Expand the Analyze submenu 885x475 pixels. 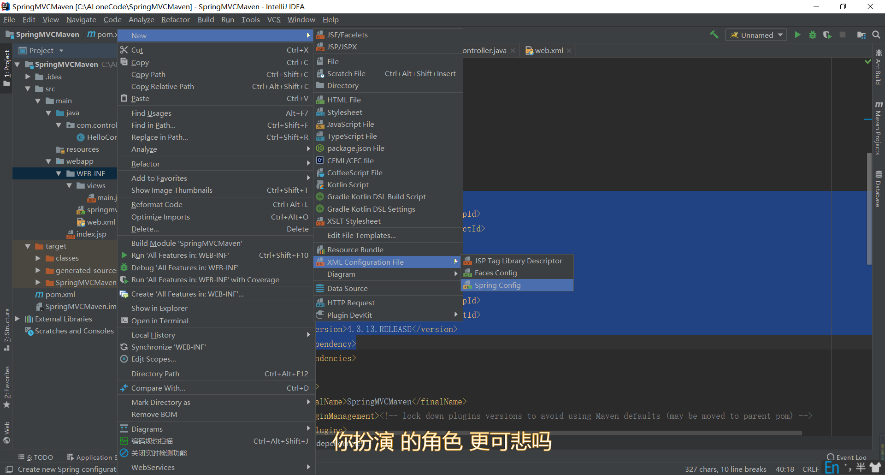(x=215, y=149)
